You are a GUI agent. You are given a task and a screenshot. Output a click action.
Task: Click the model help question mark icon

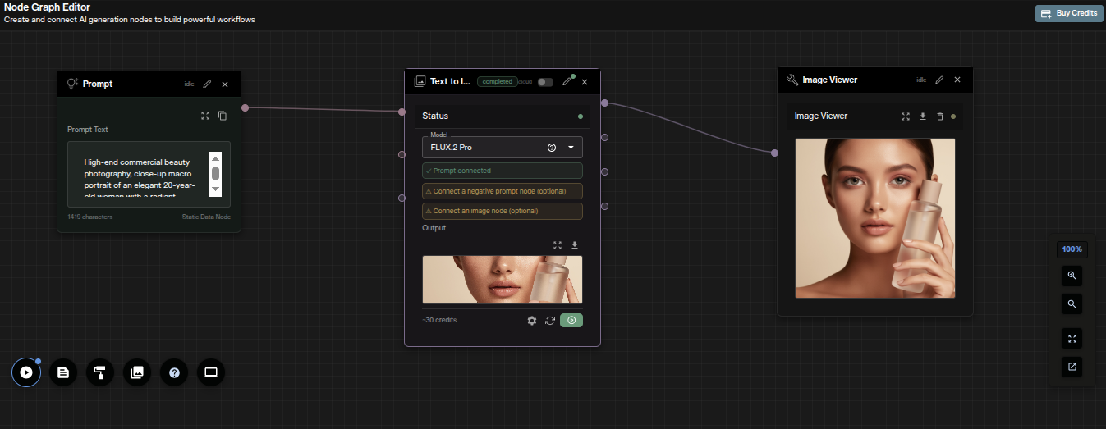click(x=552, y=148)
